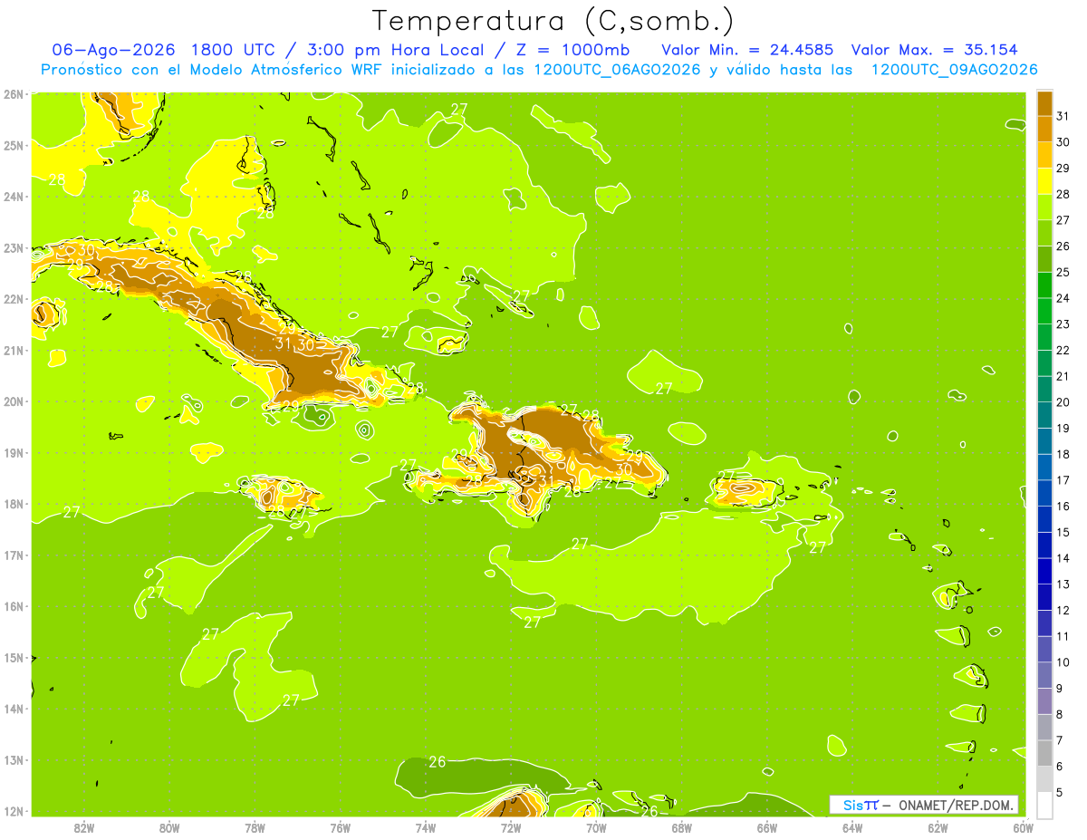The image size is (1087, 840).
Task: Click the "24N" latitude axis label
Action: pyautogui.click(x=14, y=197)
